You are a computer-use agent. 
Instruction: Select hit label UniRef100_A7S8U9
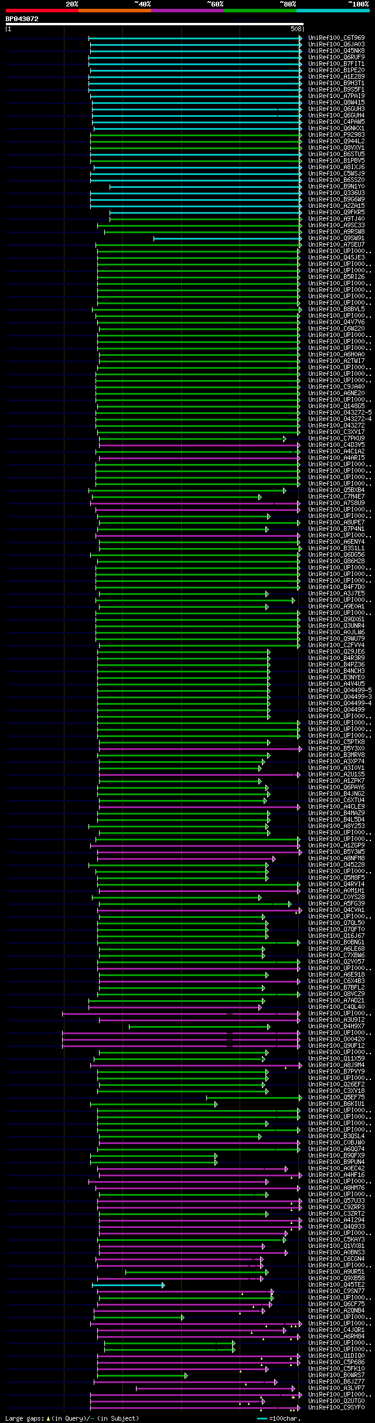tap(336, 503)
